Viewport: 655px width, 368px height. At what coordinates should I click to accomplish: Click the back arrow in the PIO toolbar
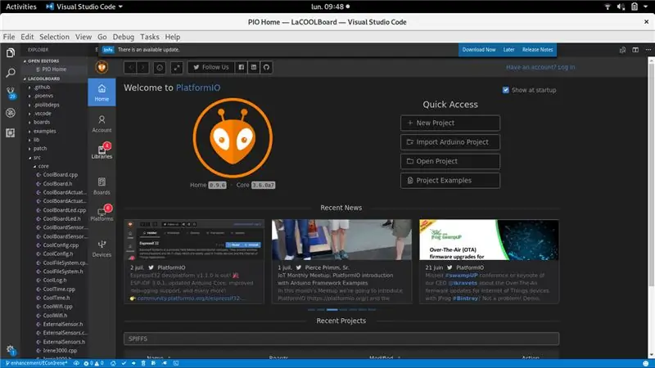coord(130,67)
